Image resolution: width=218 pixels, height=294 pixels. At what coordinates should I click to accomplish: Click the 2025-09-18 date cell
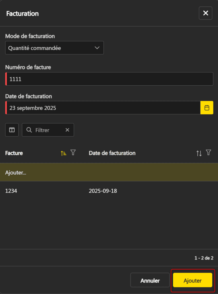103,191
